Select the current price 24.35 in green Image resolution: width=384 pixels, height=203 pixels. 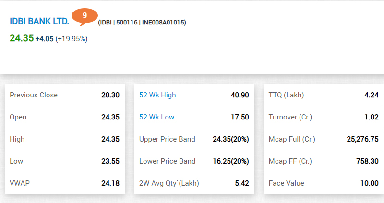[22, 38]
